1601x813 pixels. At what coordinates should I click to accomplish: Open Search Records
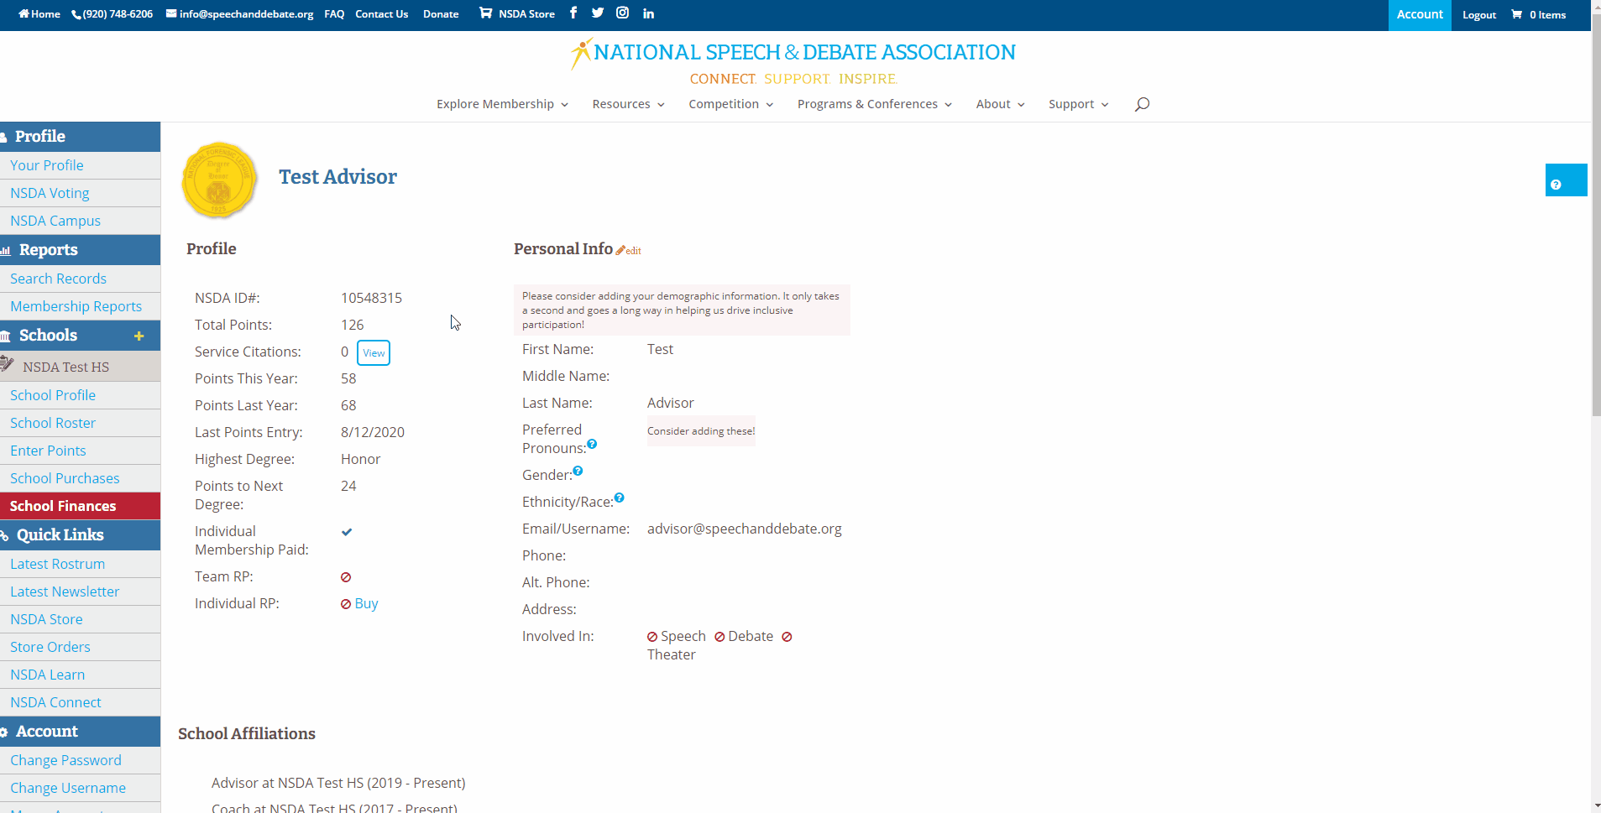pyautogui.click(x=80, y=279)
